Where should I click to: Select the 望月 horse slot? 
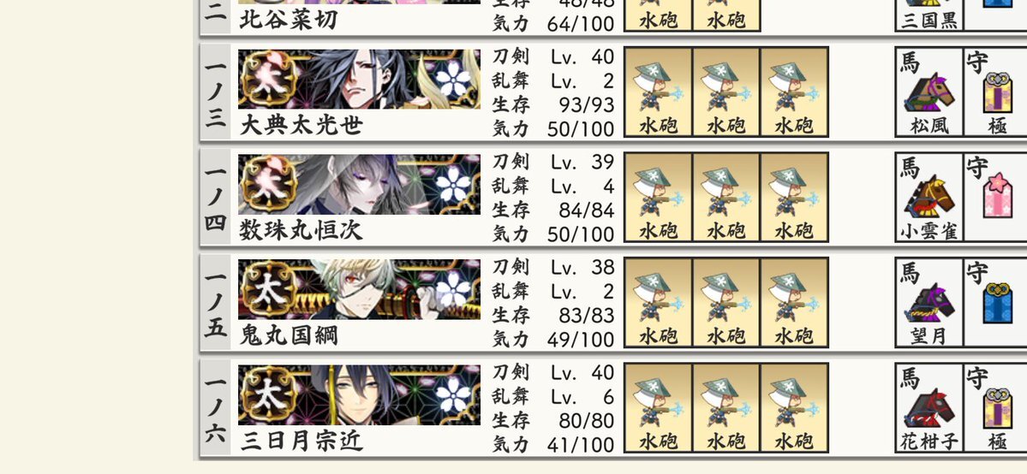click(x=929, y=303)
